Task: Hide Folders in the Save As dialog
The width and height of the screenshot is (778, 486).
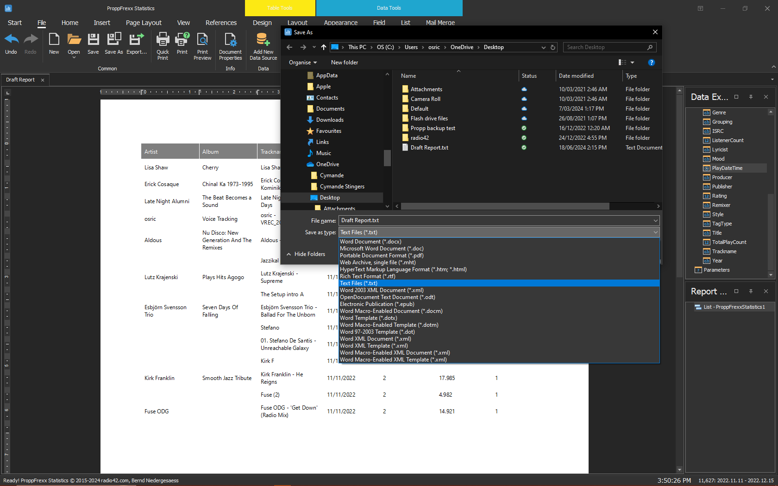Action: pos(306,254)
